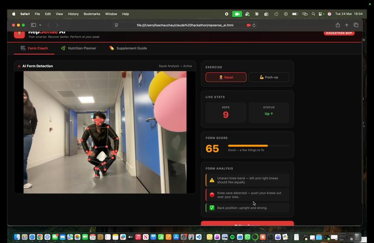This screenshot has height=243, width=374.
Task: Select the Squat exercise button
Action: coord(226,77)
